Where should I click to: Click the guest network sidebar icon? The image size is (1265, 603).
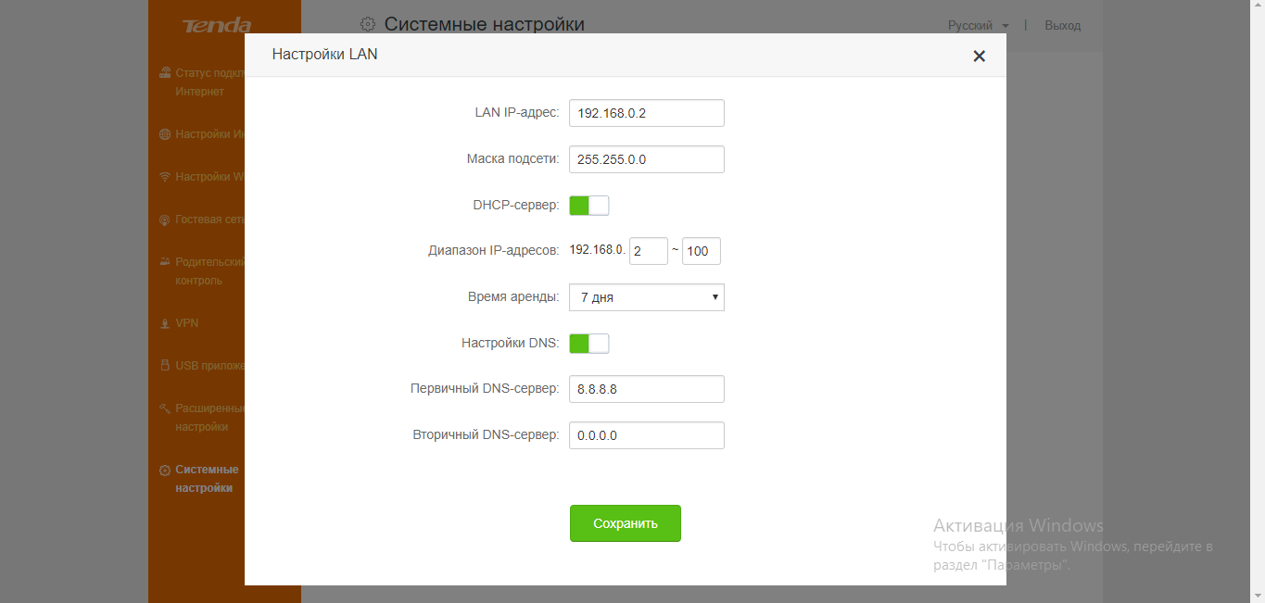(x=165, y=220)
